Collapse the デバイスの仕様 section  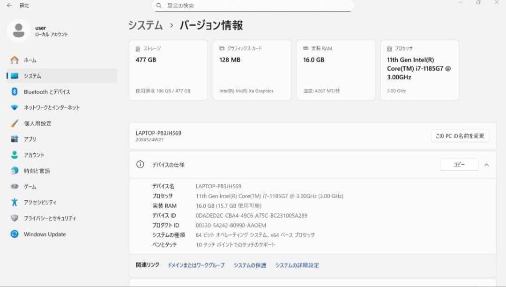486,165
